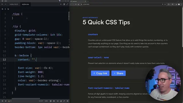This screenshot has height=103, width=183.
Task: Open the editor hamburger menu
Action: point(2,1)
